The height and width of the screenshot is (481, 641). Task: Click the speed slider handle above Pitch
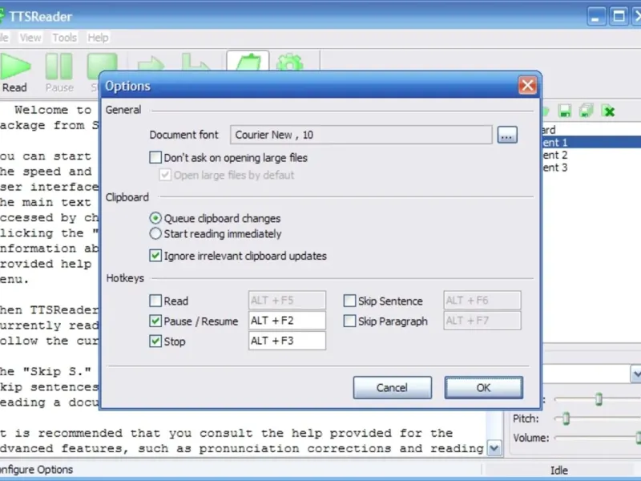point(599,398)
